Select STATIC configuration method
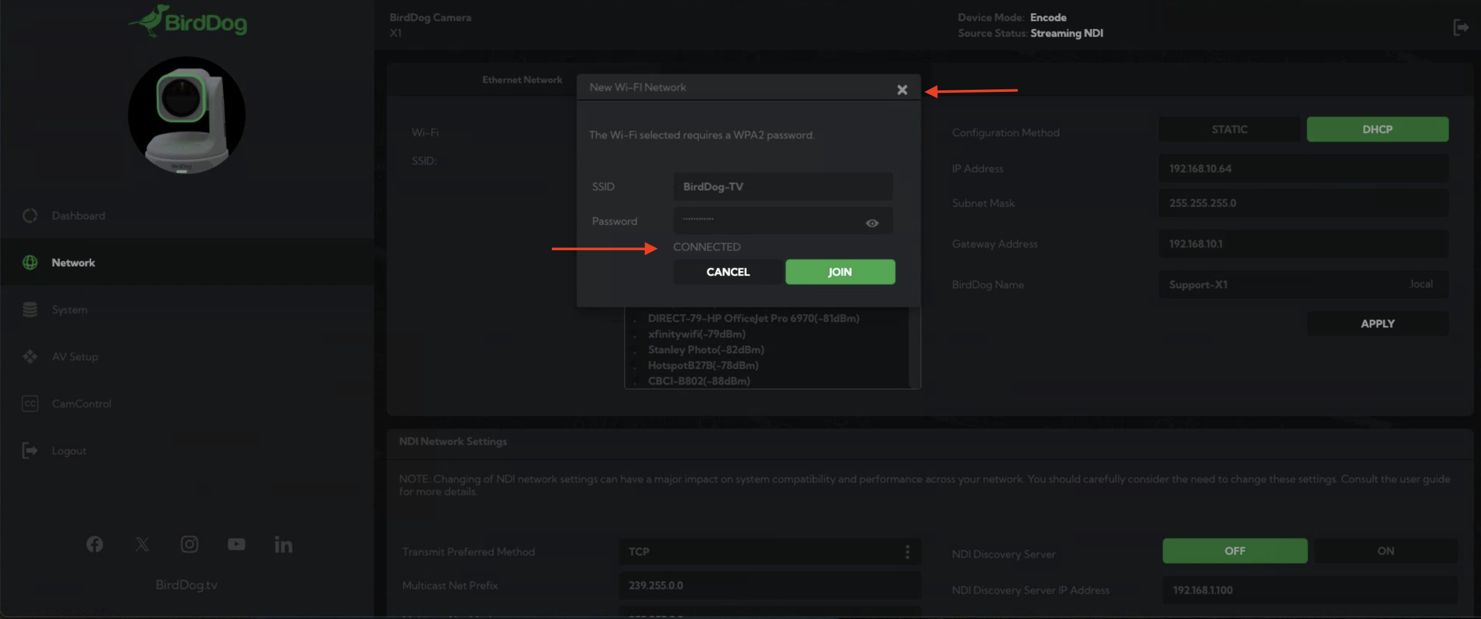This screenshot has height=619, width=1481. pos(1229,130)
